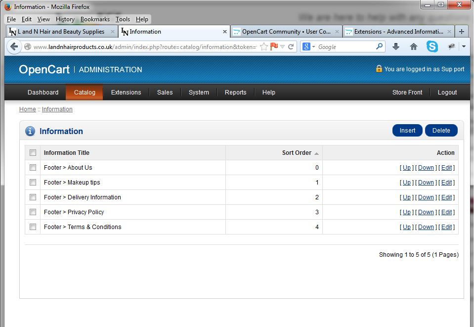Open the History menu

[x=65, y=19]
